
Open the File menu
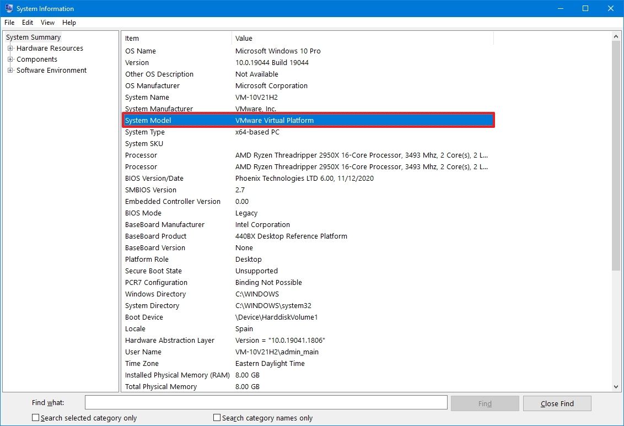[x=9, y=23]
